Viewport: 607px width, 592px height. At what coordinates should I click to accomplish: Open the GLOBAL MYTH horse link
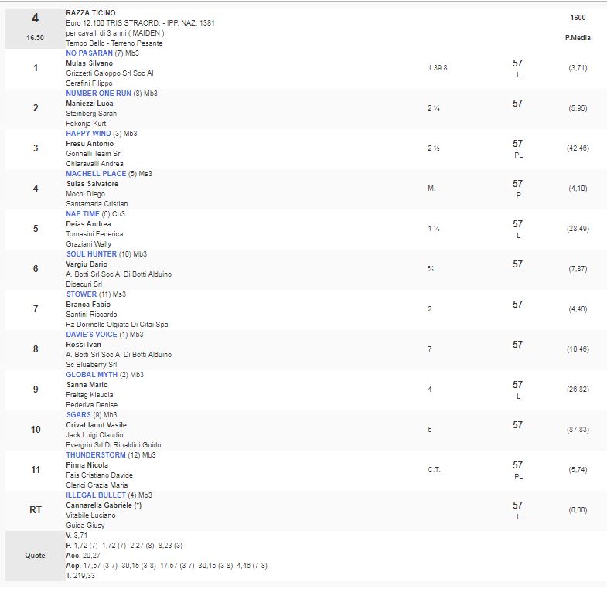(92, 374)
